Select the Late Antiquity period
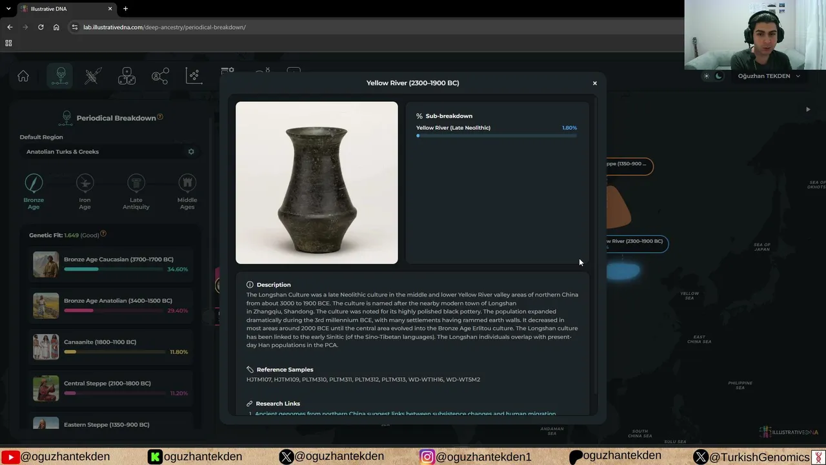Screen dimensions: 826x465 pyautogui.click(x=136, y=192)
